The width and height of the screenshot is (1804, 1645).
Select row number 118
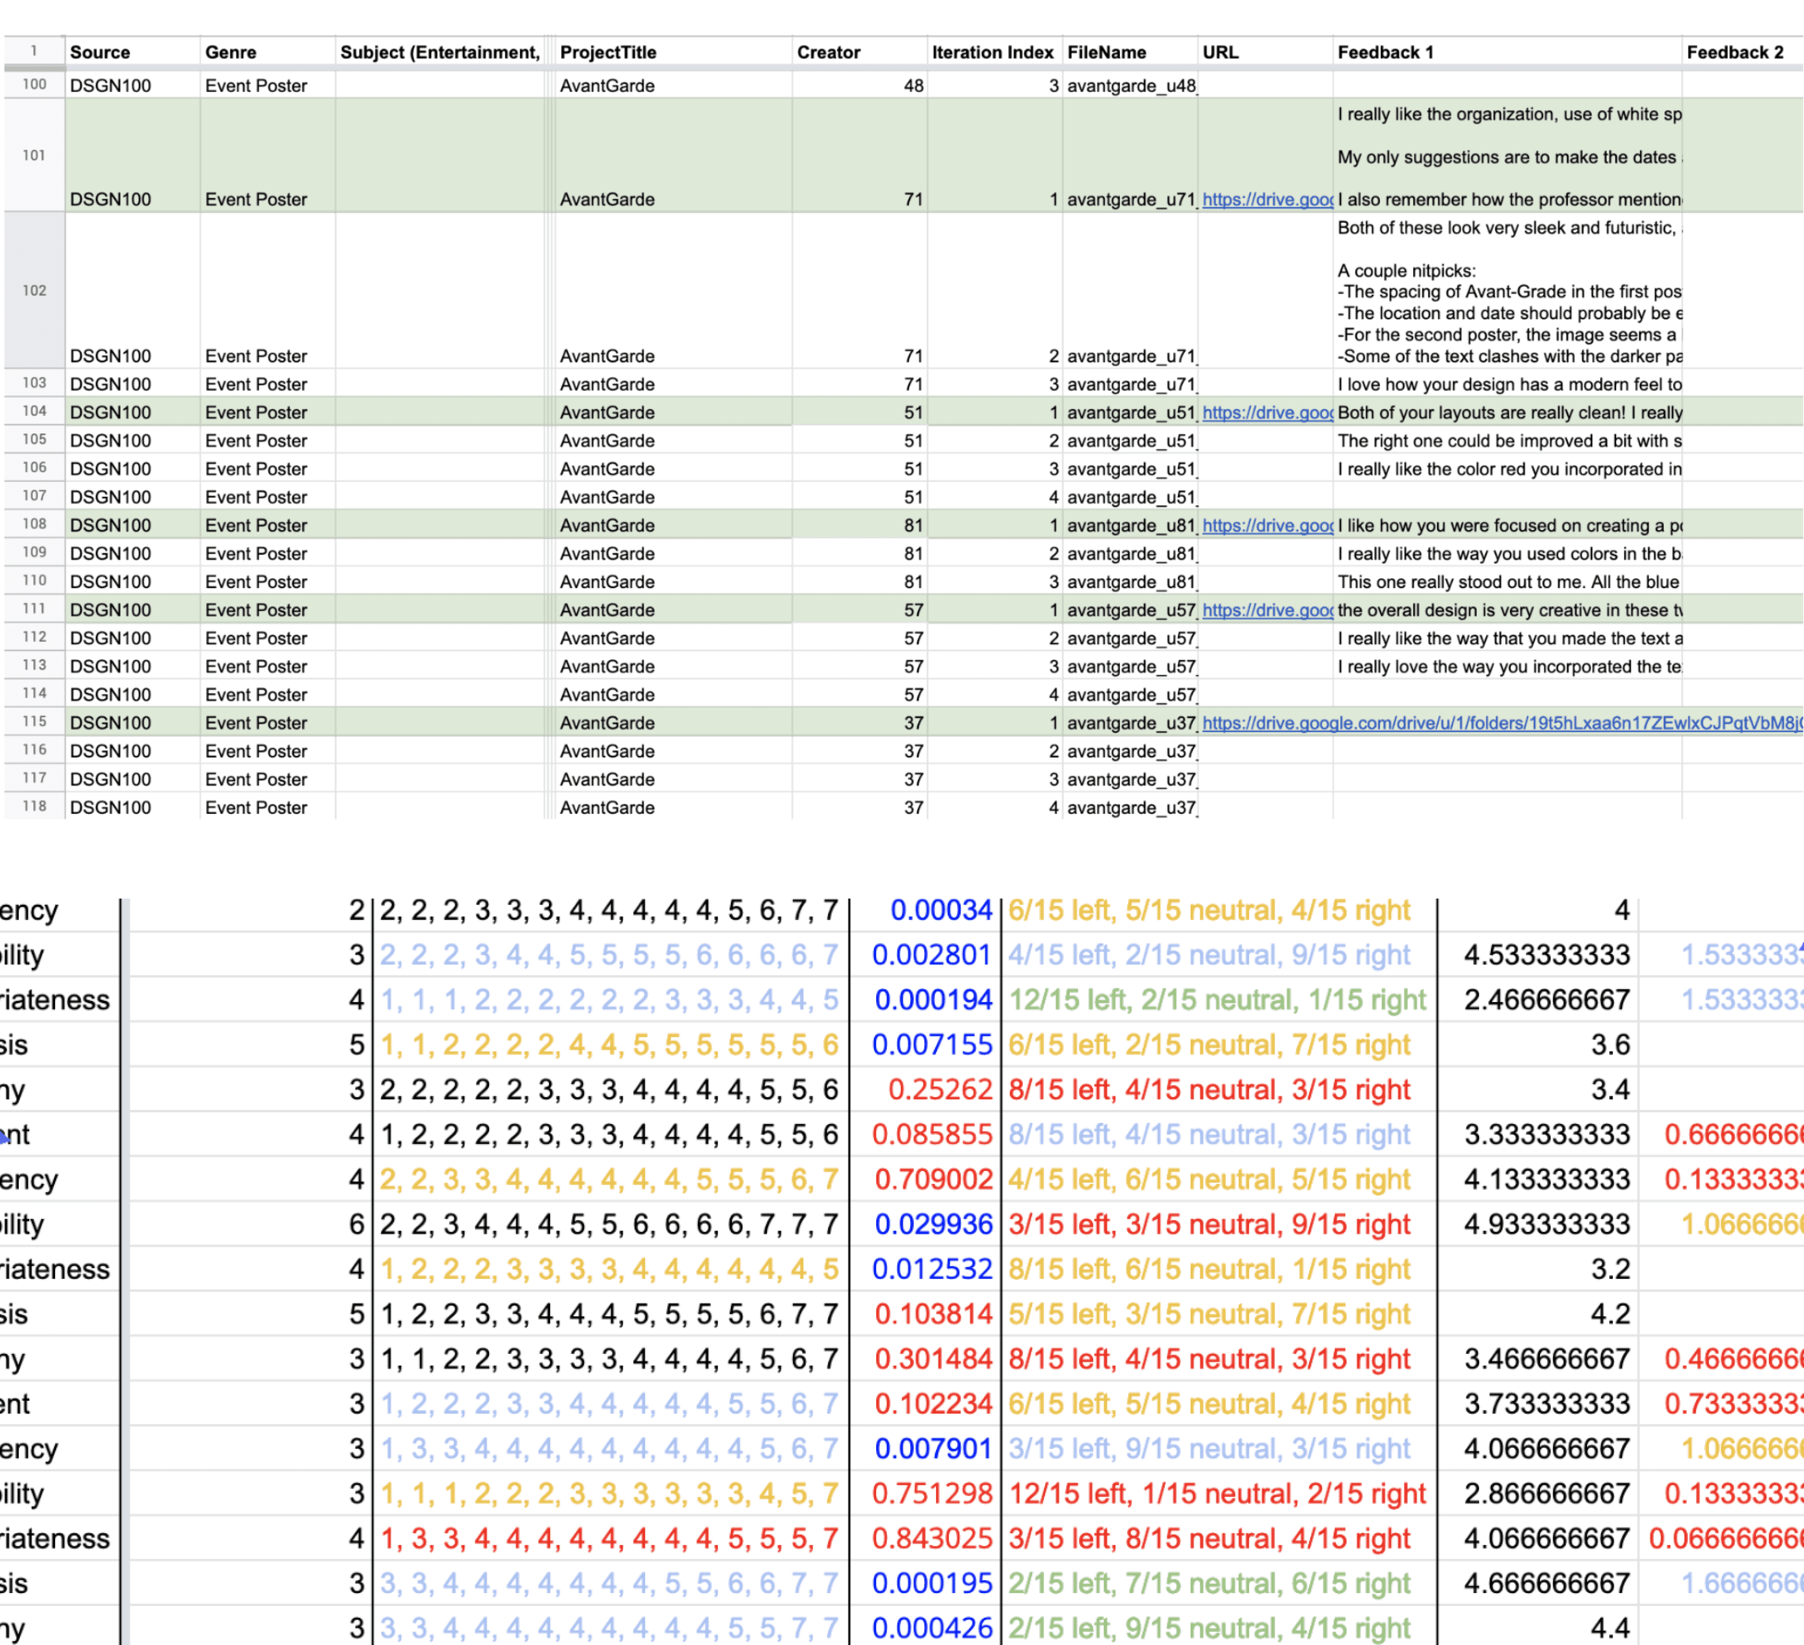pos(34,806)
